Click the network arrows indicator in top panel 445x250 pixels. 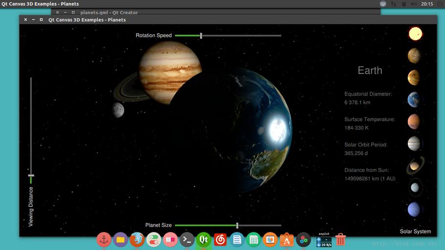(393, 4)
